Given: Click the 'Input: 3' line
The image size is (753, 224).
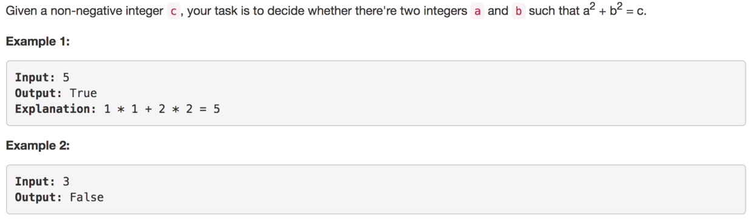Looking at the screenshot, I should point(43,182).
